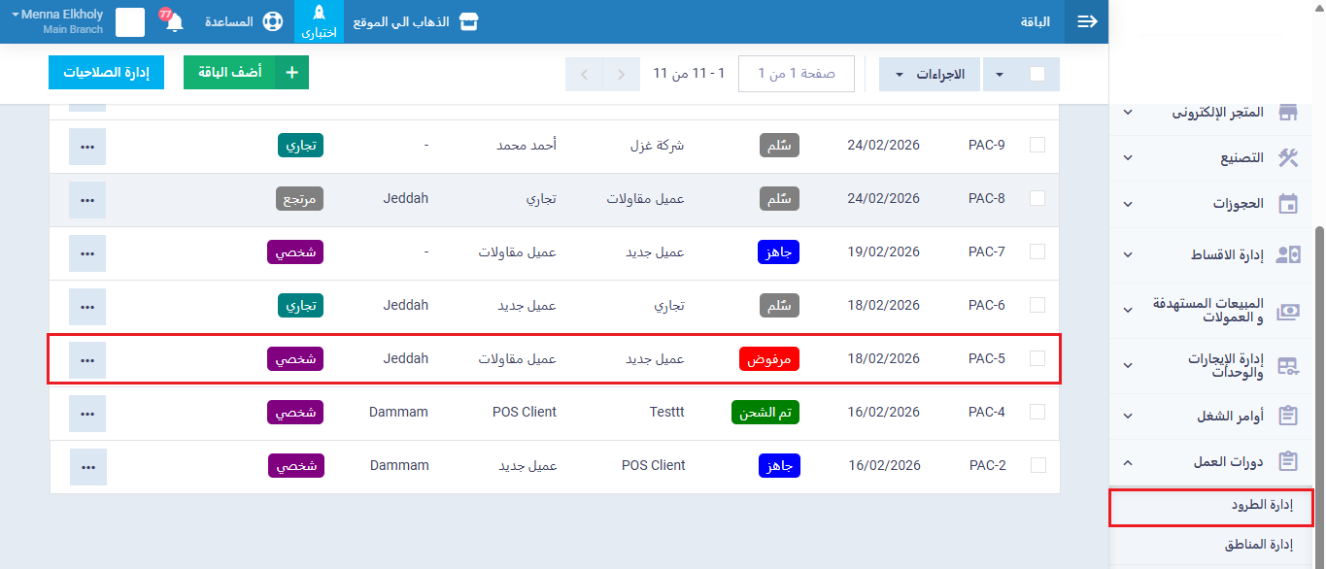Tick the checkbox for row PAC-5

[x=1037, y=358]
